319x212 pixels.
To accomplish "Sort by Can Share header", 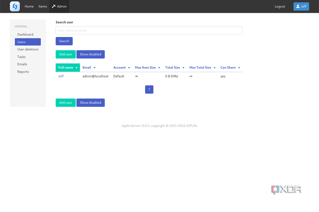I will (x=228, y=68).
